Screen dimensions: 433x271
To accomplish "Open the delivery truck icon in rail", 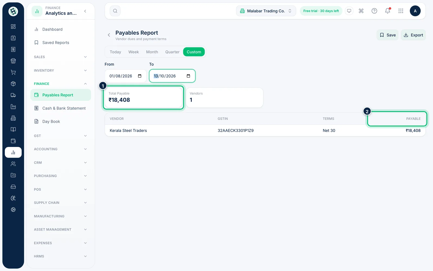I will pyautogui.click(x=13, y=95).
